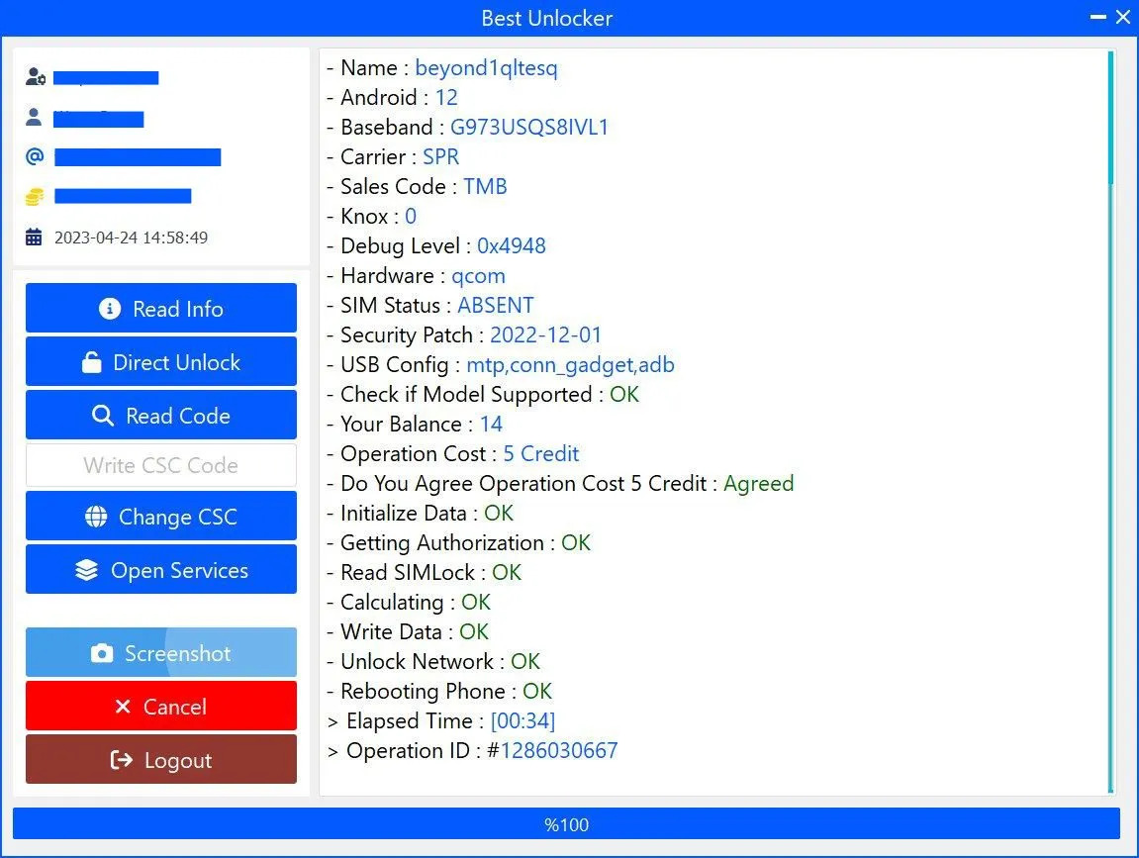Image resolution: width=1139 pixels, height=858 pixels.
Task: Click redacted username field at top of profile
Action: (106, 78)
